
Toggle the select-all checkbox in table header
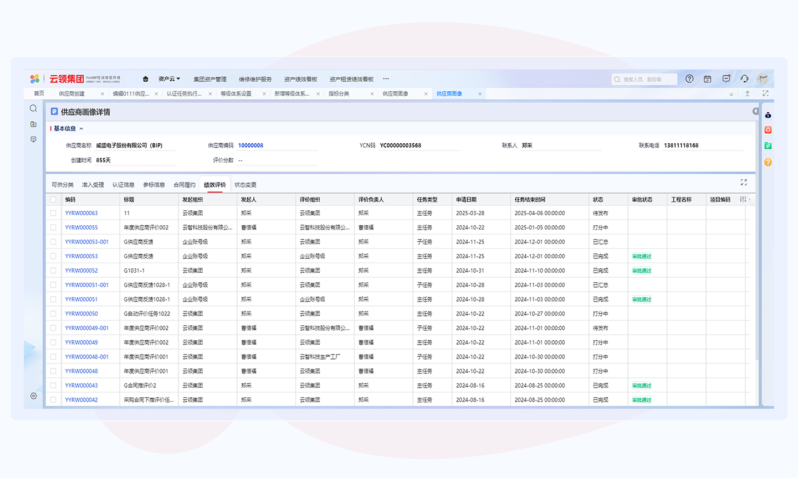pyautogui.click(x=53, y=200)
